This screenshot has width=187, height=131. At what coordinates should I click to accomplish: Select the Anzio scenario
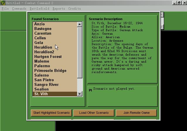[55, 24]
